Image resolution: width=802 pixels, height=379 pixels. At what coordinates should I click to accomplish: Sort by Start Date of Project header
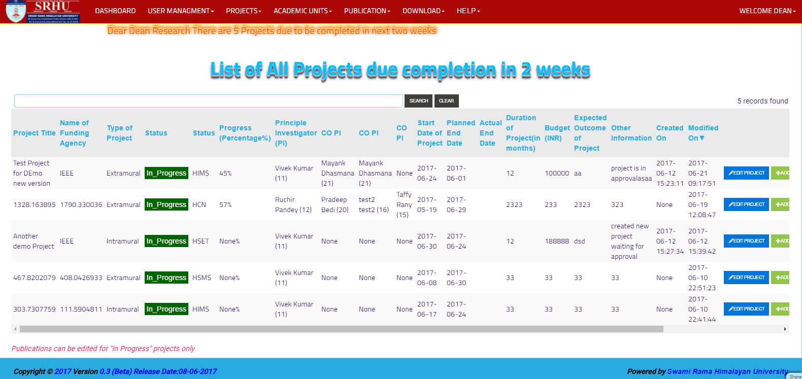click(x=430, y=133)
